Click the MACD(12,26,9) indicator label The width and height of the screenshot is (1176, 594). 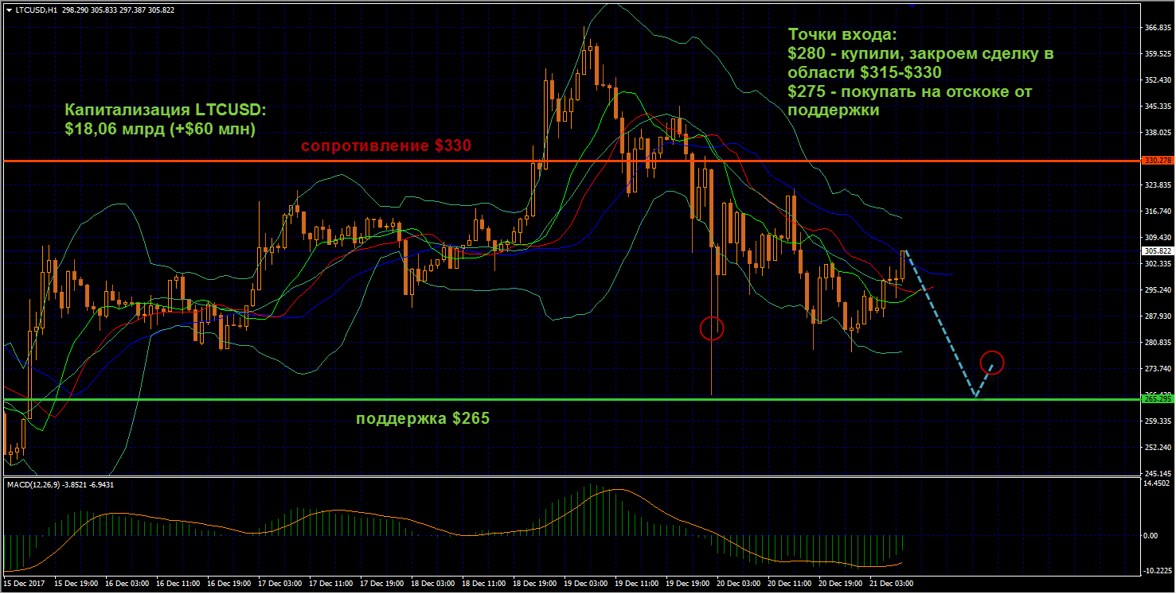[61, 484]
